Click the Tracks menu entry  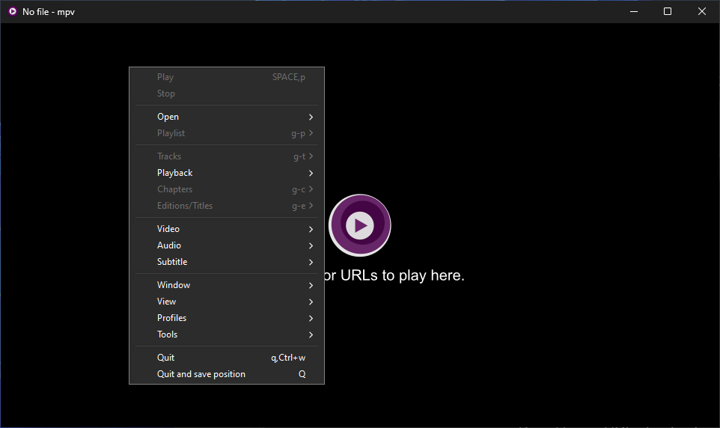[x=227, y=156]
